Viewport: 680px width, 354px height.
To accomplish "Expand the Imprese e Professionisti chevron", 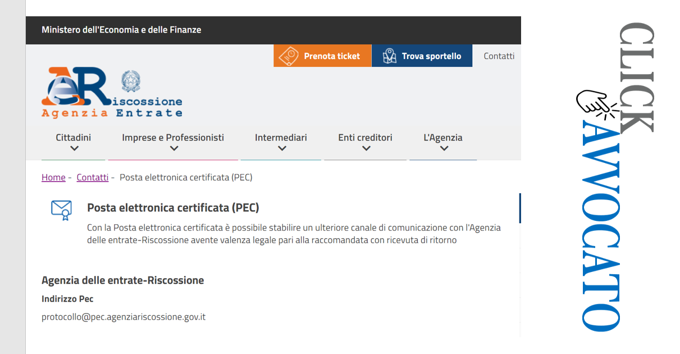I will (x=174, y=149).
